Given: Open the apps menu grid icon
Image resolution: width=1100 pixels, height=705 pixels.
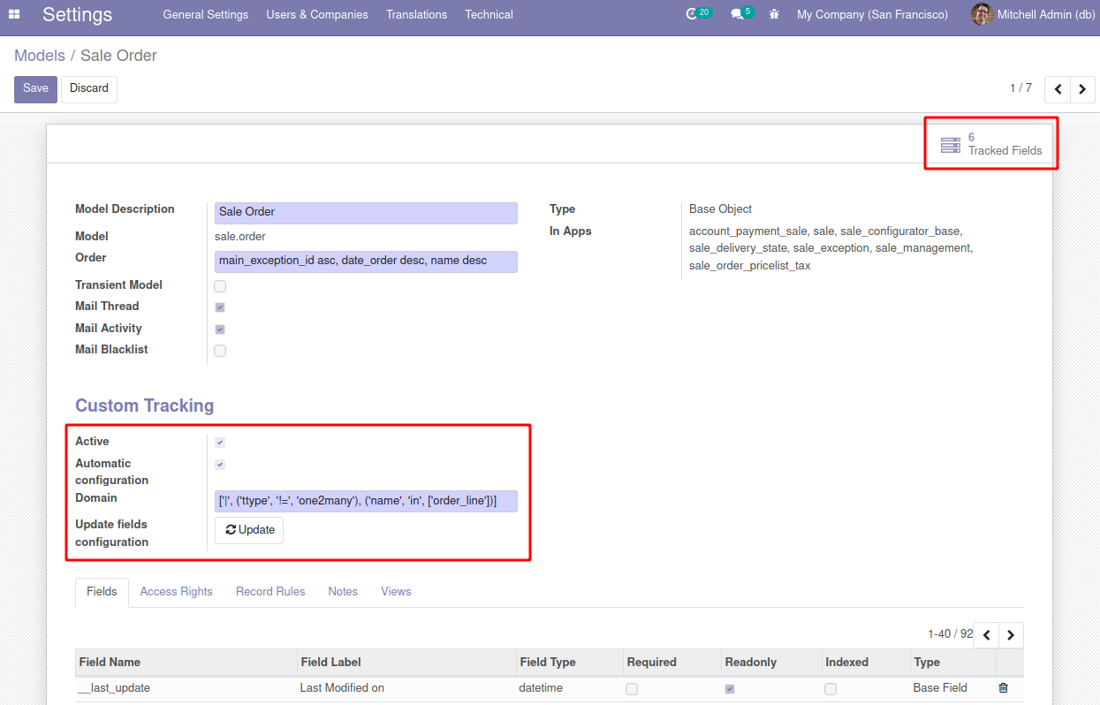Looking at the screenshot, I should [x=13, y=14].
